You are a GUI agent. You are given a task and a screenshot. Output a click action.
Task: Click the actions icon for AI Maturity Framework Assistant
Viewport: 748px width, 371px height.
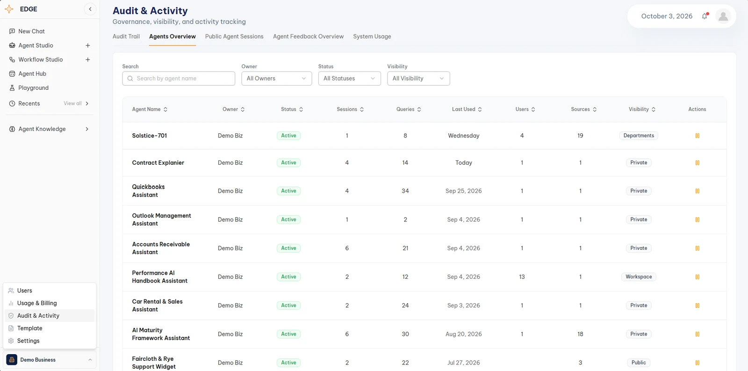coord(697,334)
